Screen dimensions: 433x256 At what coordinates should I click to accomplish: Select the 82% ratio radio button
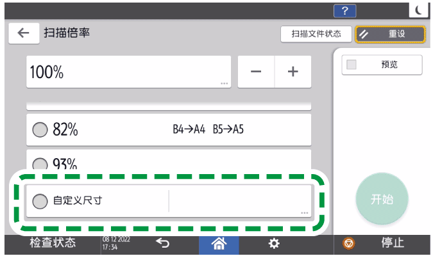point(40,129)
